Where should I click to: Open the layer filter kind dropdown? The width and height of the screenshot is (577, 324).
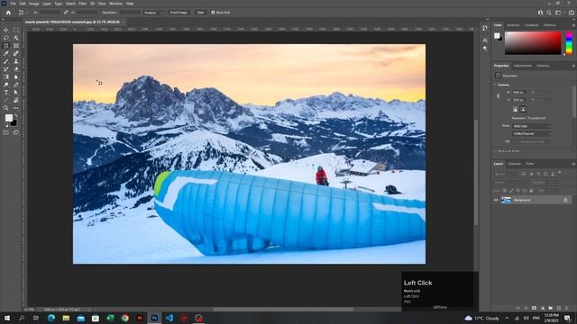pyautogui.click(x=507, y=174)
